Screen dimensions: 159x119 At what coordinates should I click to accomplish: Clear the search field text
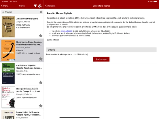click(x=41, y=12)
